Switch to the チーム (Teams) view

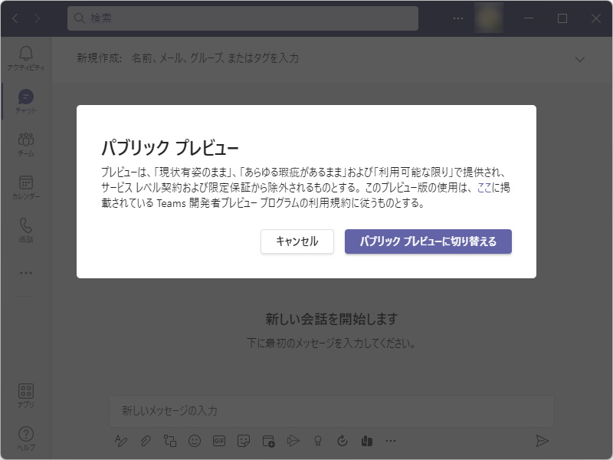tap(26, 138)
